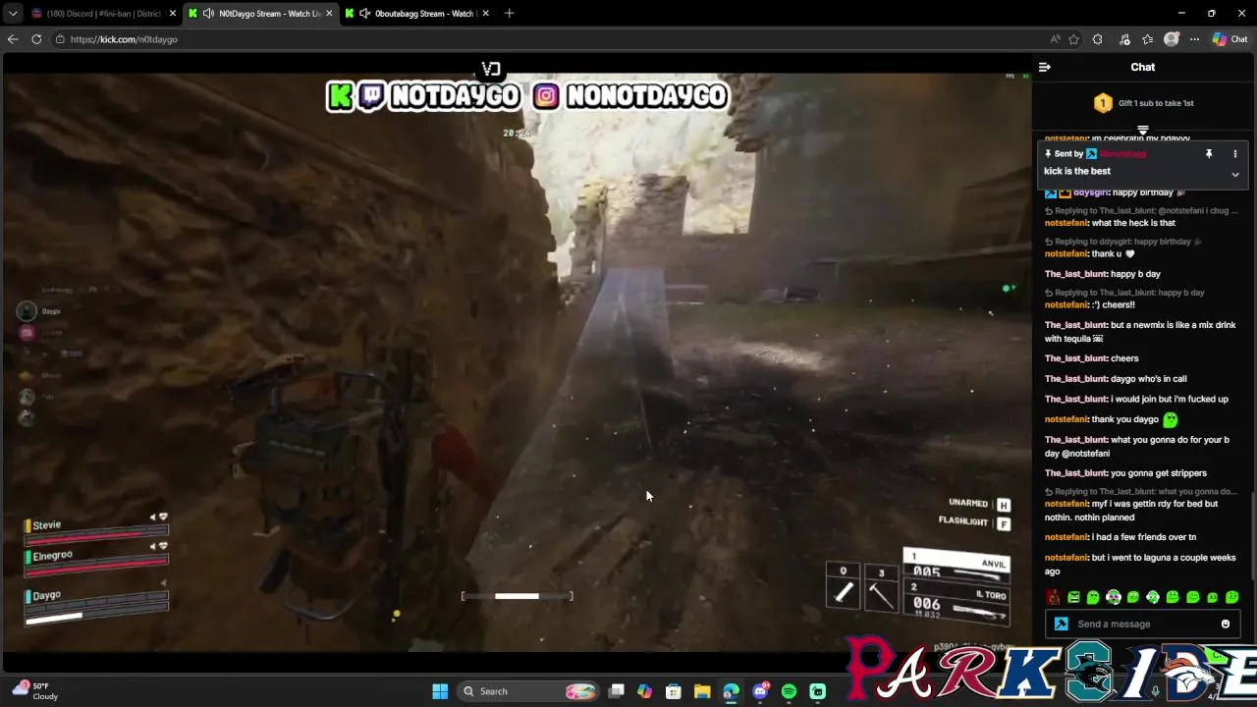This screenshot has height=707, width=1257.
Task: Open Task View from the taskbar
Action: pos(616,691)
